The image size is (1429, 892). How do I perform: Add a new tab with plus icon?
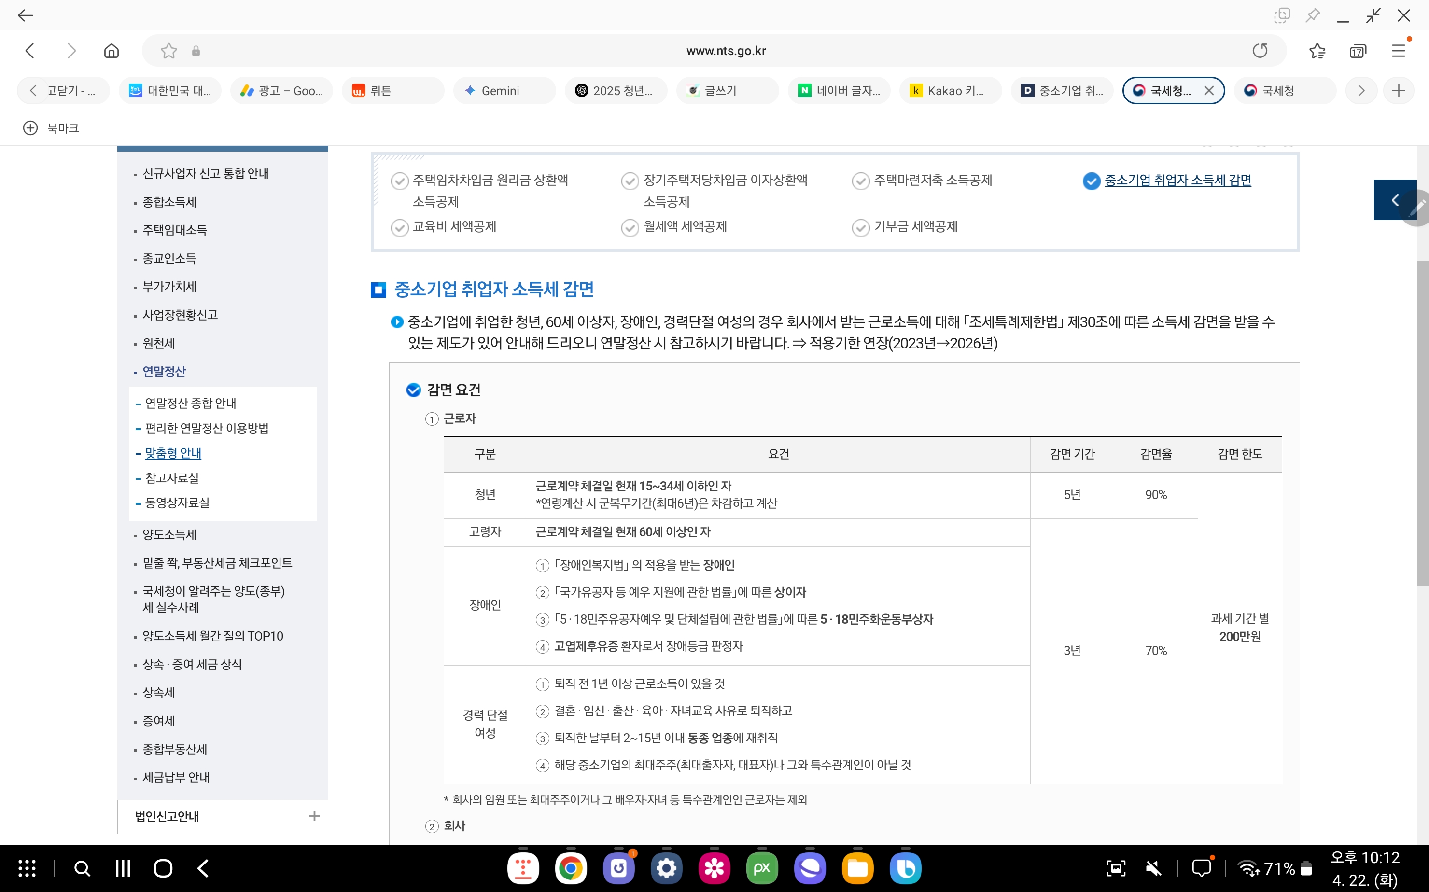[1398, 90]
